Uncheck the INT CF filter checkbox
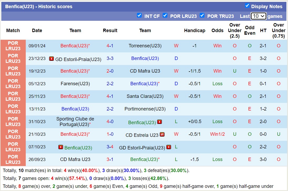The height and width of the screenshot is (191, 288). (x=139, y=16)
